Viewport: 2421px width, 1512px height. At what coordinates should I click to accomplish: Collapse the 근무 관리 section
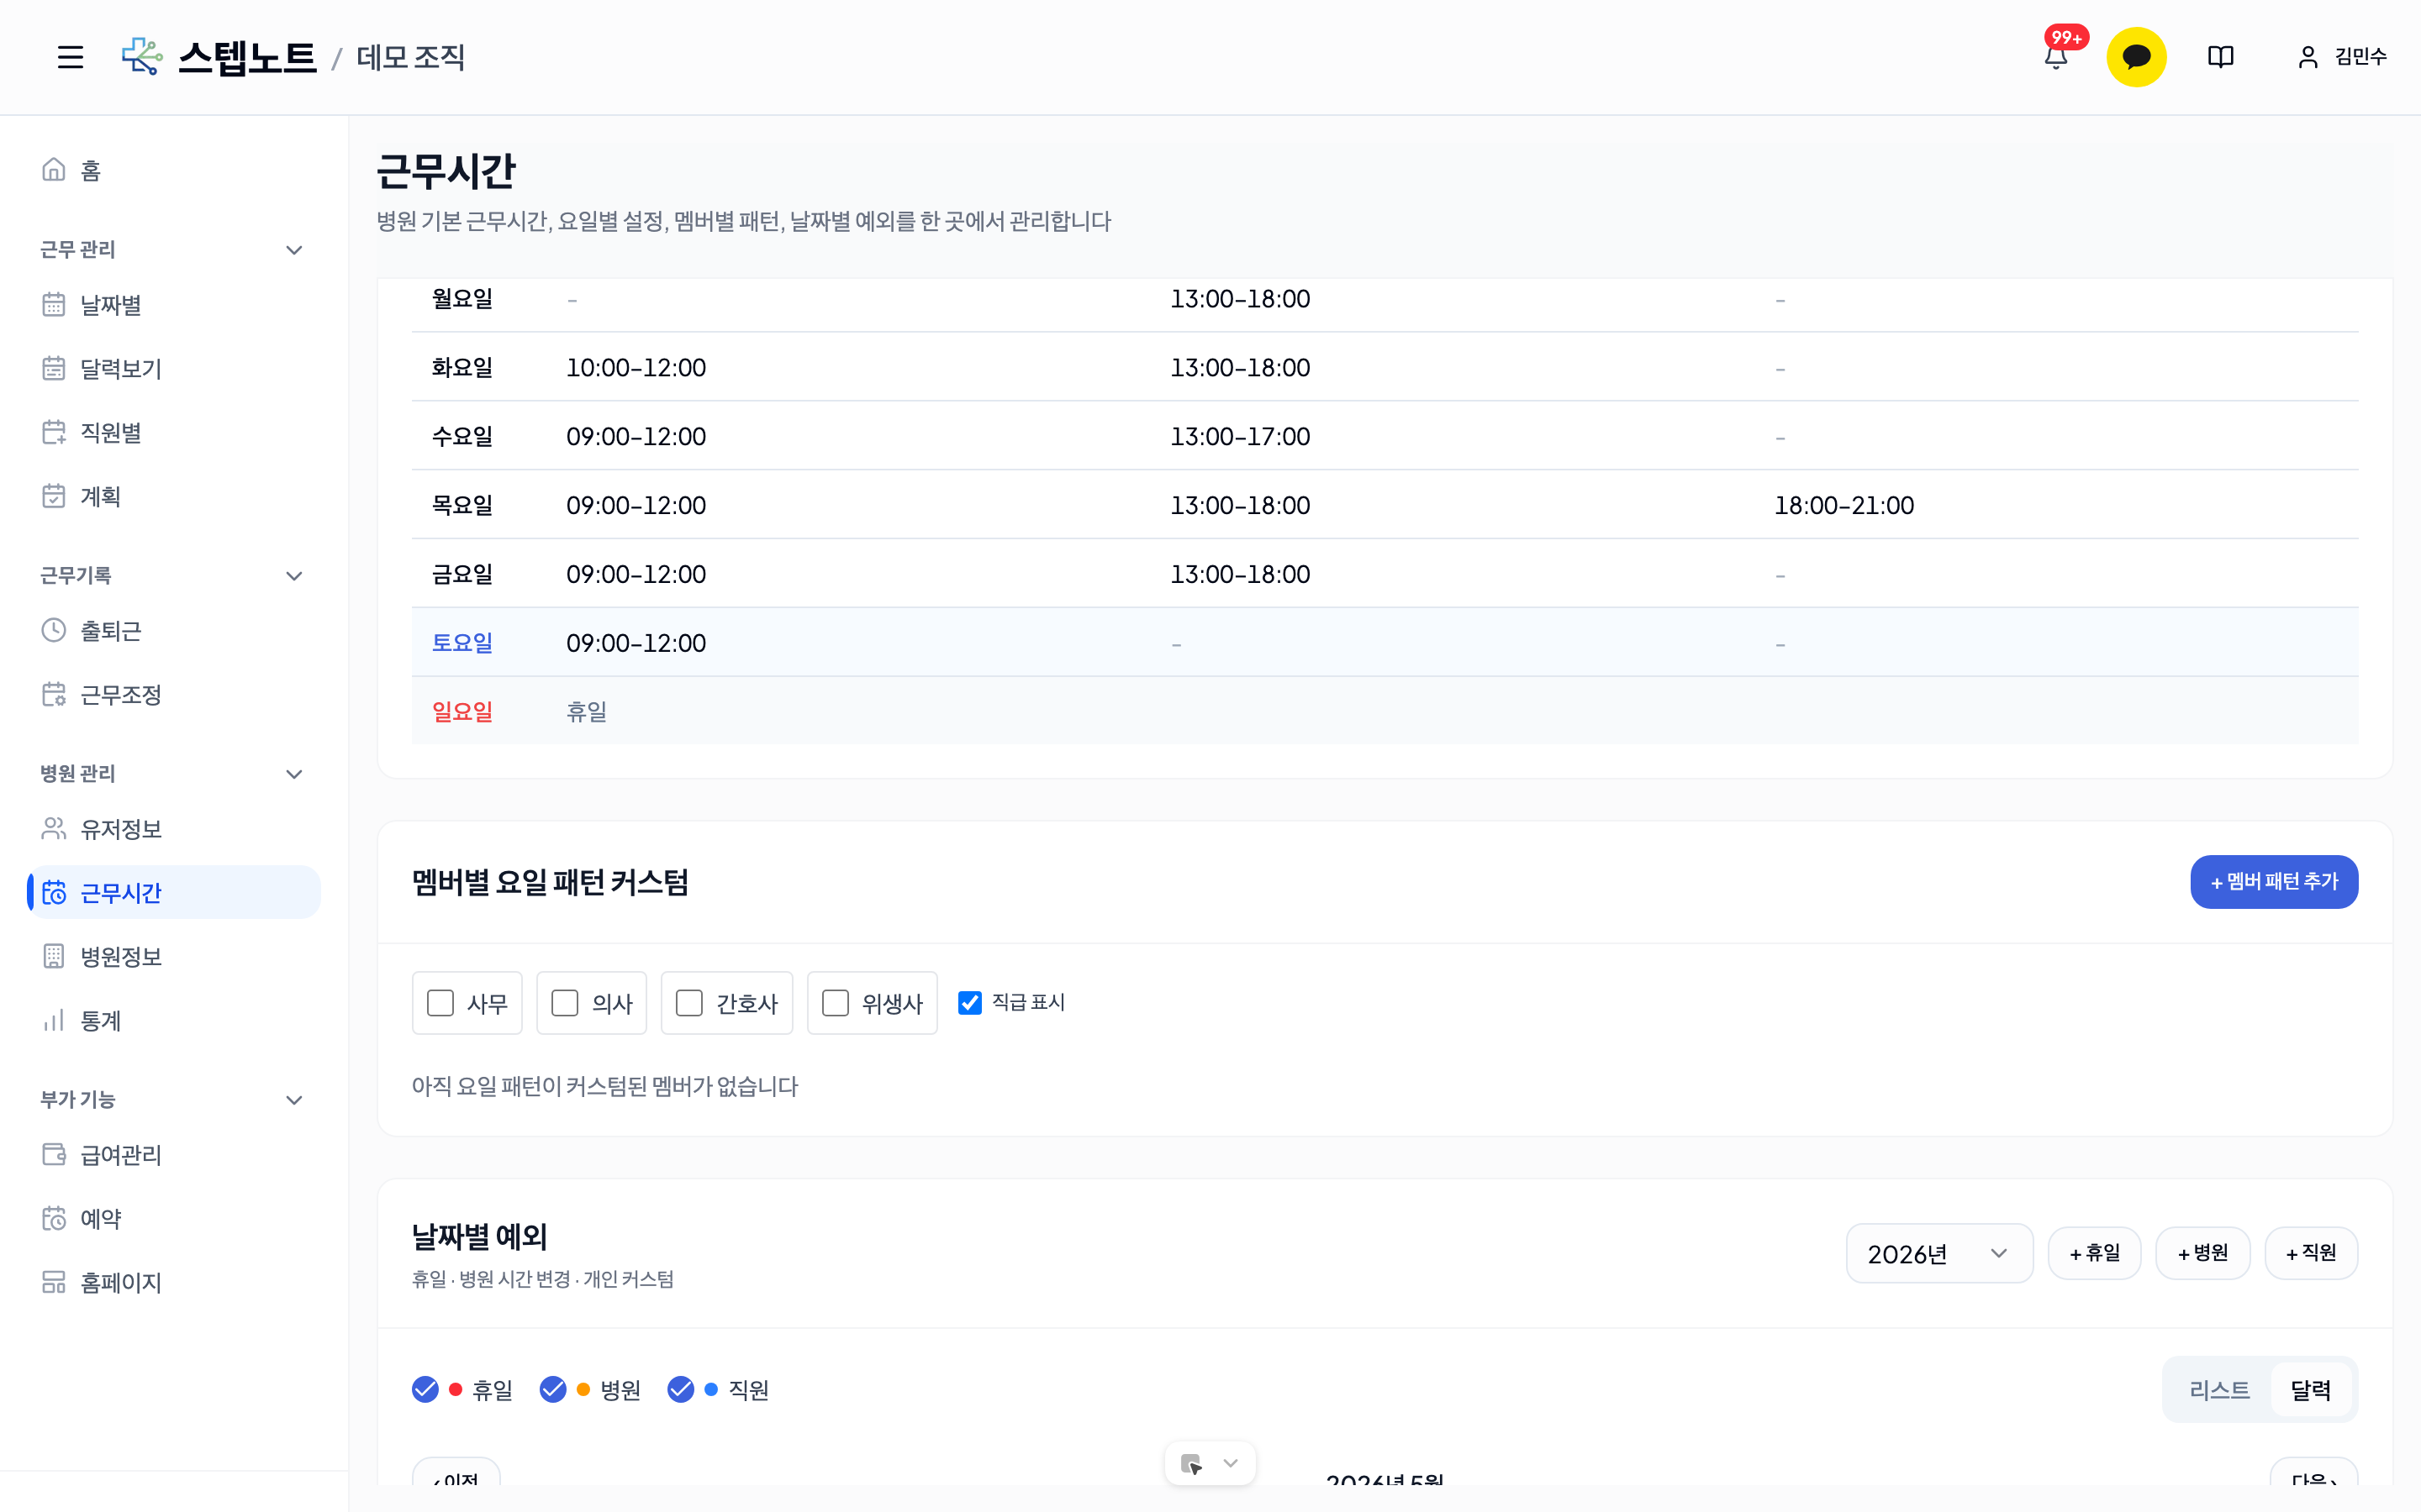point(294,250)
